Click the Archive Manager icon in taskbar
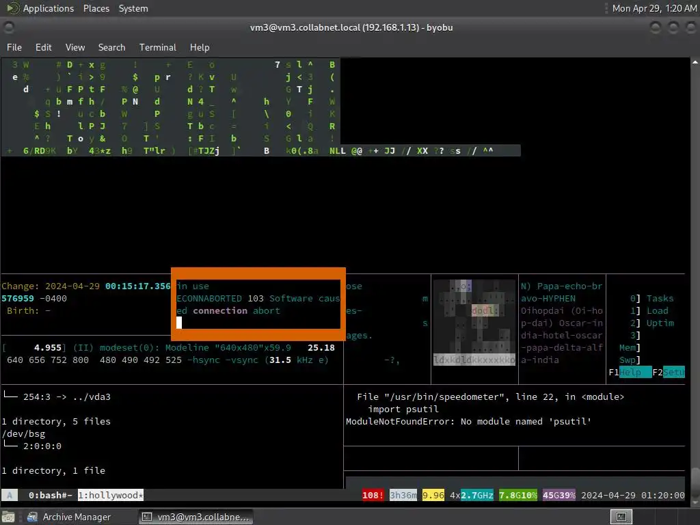Image resolution: width=700 pixels, height=525 pixels. click(32, 517)
